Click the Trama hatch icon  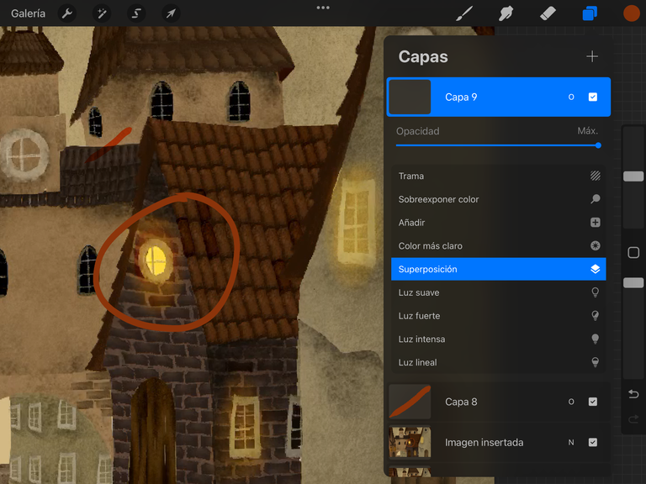click(x=596, y=176)
